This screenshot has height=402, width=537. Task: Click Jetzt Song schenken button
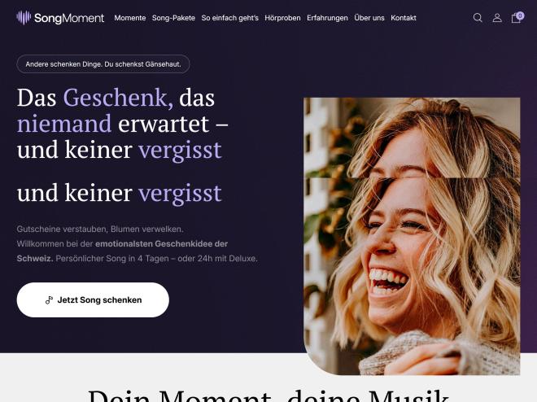(x=93, y=300)
